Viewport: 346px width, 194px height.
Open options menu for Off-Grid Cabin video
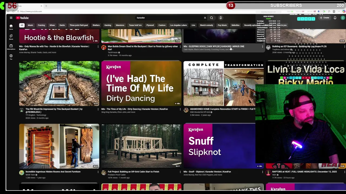180,172
